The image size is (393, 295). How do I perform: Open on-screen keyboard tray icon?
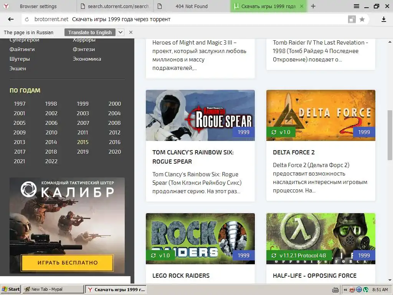335,290
